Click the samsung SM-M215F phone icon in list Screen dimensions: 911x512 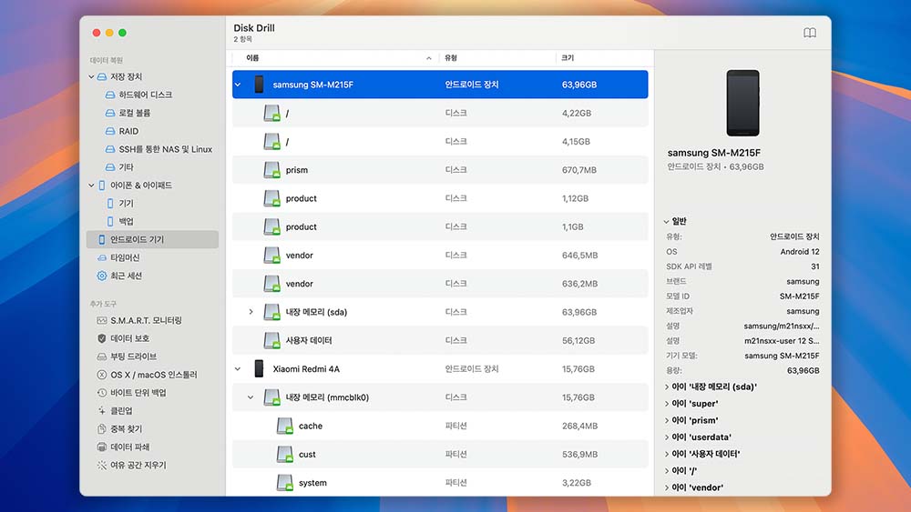tap(259, 85)
